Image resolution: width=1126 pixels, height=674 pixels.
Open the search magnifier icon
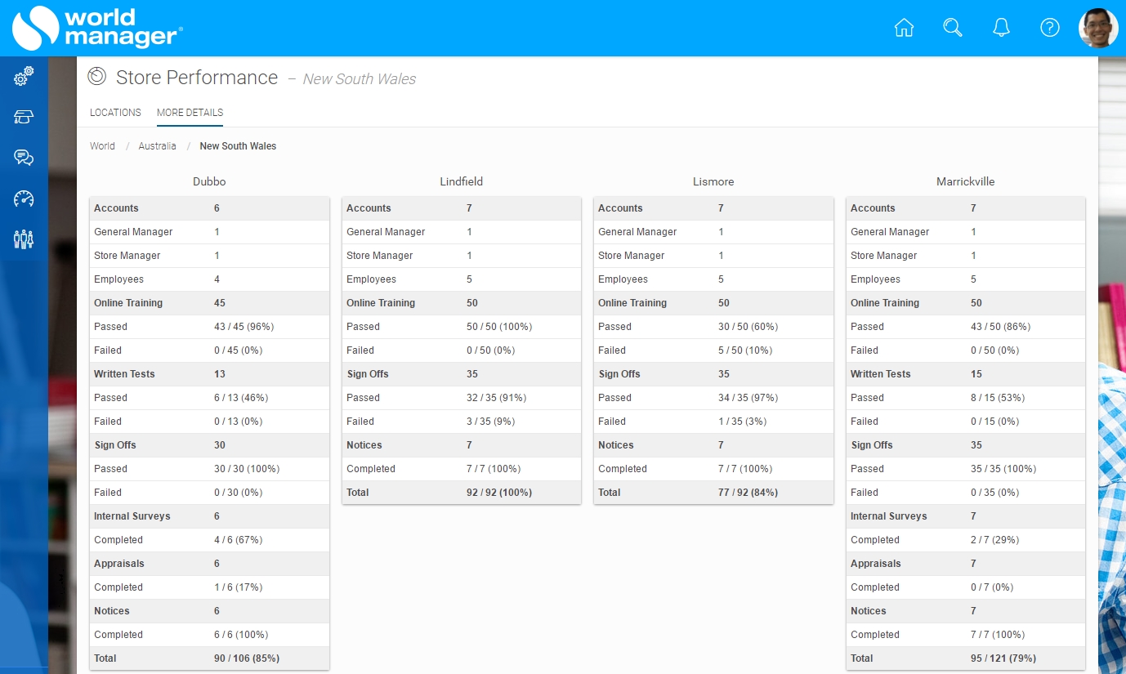pos(953,28)
